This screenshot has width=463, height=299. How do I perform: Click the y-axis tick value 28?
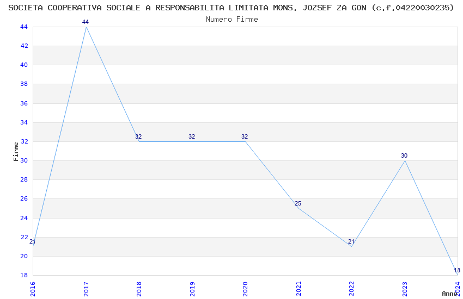pos(24,179)
